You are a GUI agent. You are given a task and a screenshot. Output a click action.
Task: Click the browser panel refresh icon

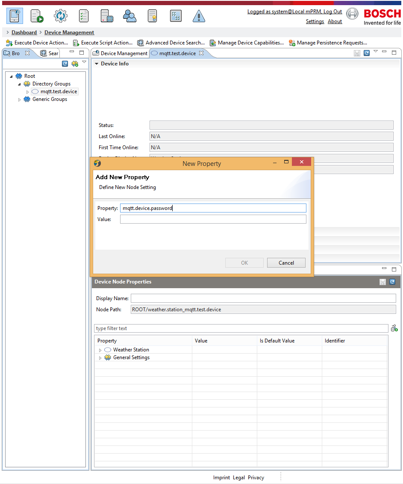pos(65,64)
